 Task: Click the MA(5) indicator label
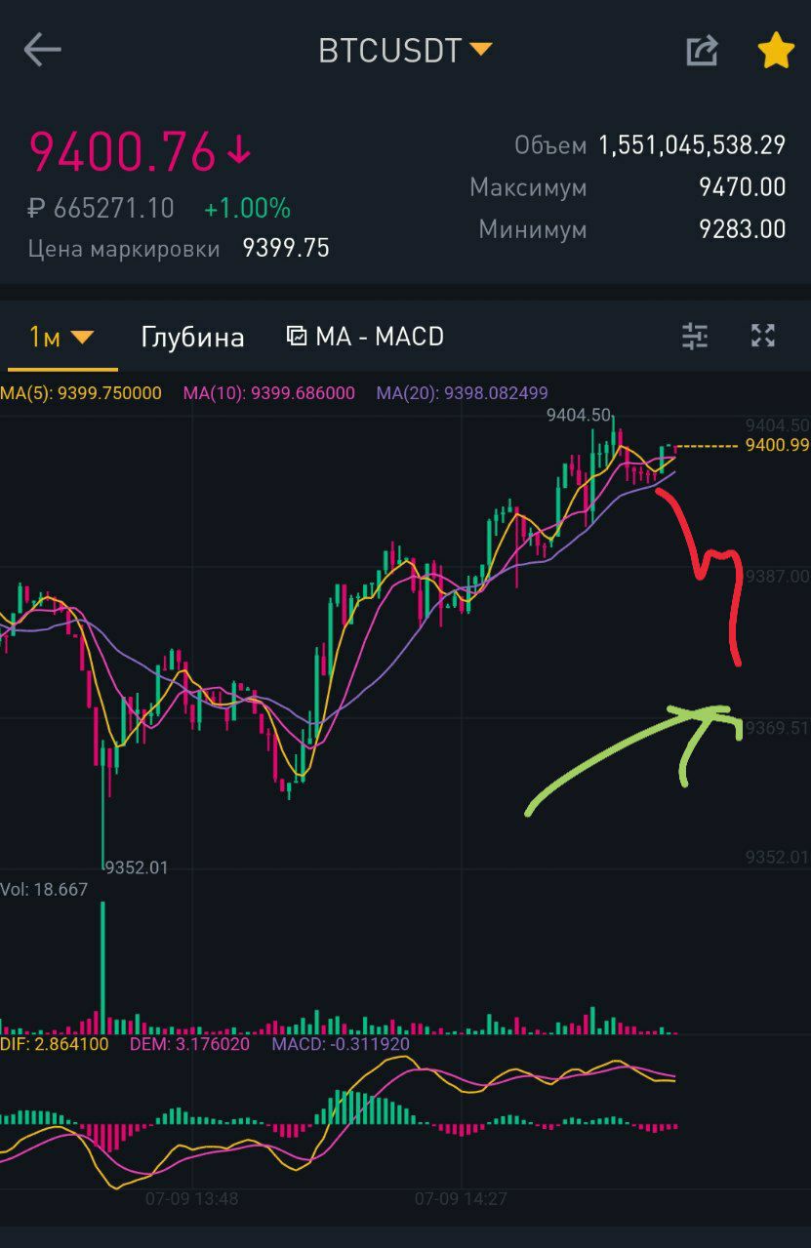click(81, 393)
